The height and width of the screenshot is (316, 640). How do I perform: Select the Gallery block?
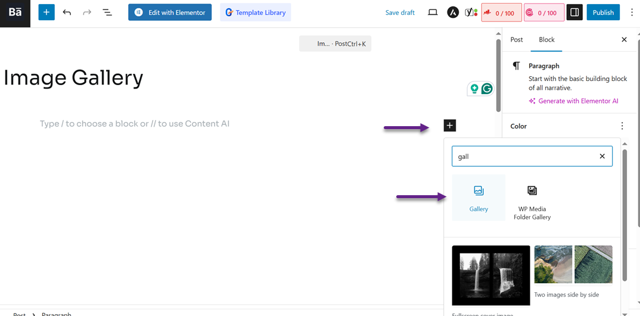(479, 198)
